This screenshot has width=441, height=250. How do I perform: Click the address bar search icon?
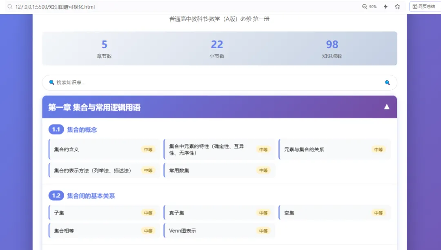(x=10, y=7)
